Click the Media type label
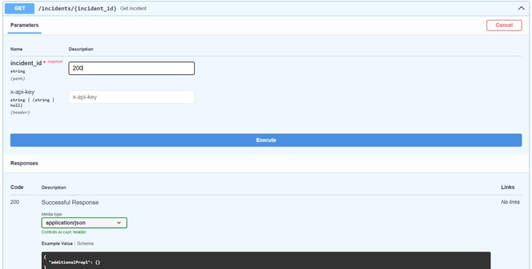This screenshot has width=532, height=269. tap(51, 214)
